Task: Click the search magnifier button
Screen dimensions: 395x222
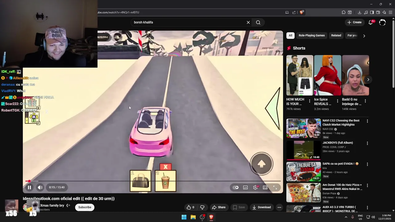Action: coord(258,22)
